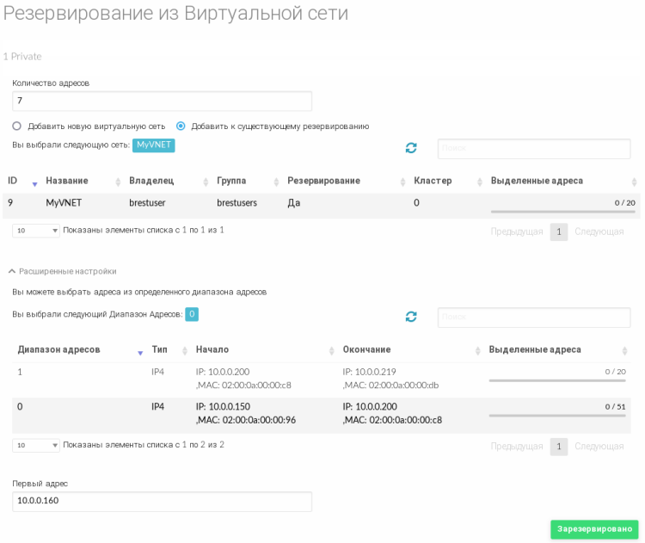Click the Количество адресов input field
This screenshot has height=543, width=645.
(162, 101)
